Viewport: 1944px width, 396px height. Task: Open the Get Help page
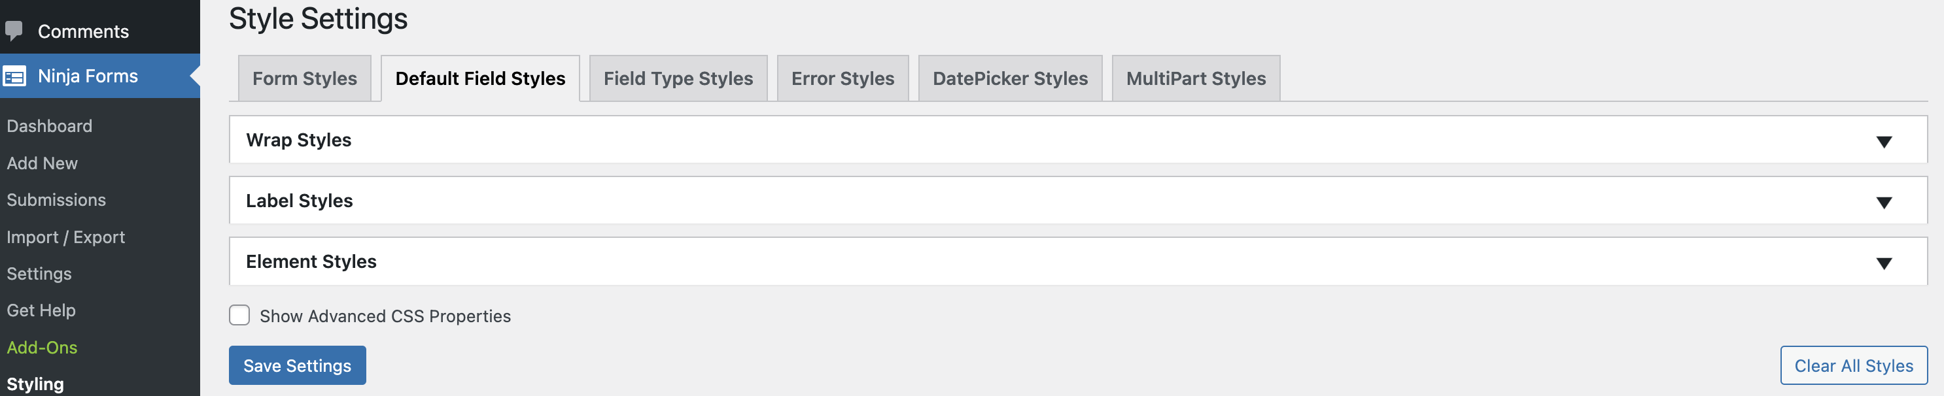pyautogui.click(x=41, y=310)
